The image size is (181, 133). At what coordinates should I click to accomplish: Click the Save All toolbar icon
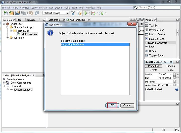23,13
